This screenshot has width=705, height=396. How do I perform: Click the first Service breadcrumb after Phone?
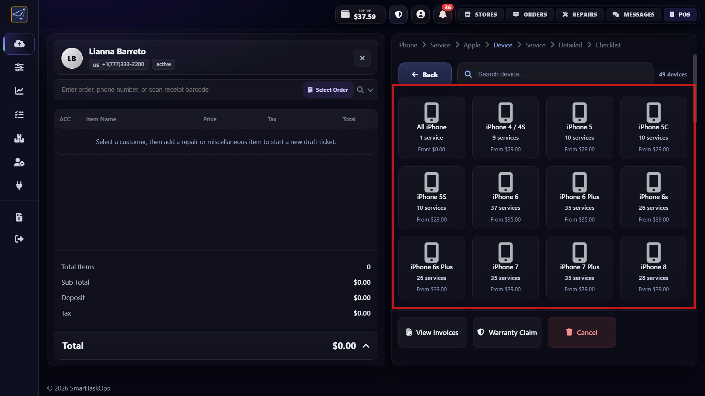(440, 45)
